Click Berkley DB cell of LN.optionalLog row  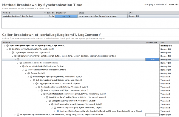(166, 115)
